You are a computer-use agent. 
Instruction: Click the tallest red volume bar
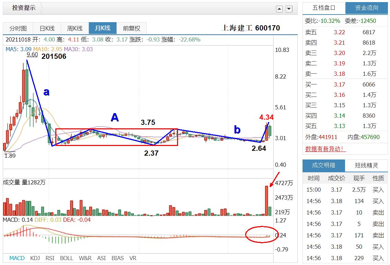(267, 201)
